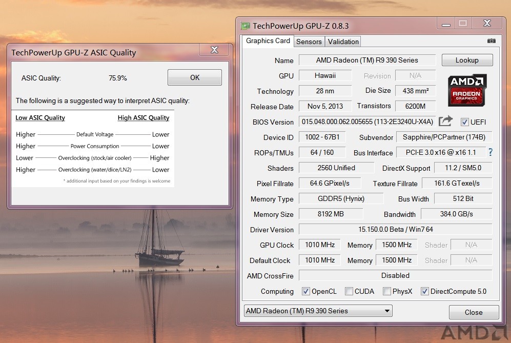Image resolution: width=511 pixels, height=343 pixels.
Task: Click the Die Size field 438 mm²
Action: 416,91
